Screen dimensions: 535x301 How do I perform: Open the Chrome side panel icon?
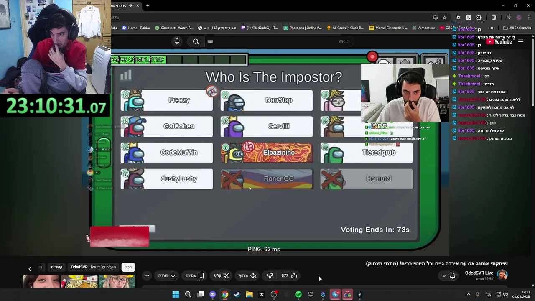coord(494,18)
